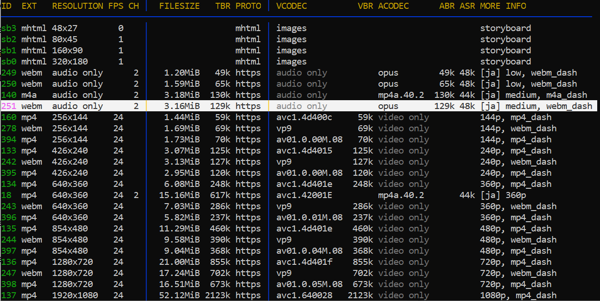Click format ID 160
The width and height of the screenshot is (600, 301).
(x=9, y=117)
